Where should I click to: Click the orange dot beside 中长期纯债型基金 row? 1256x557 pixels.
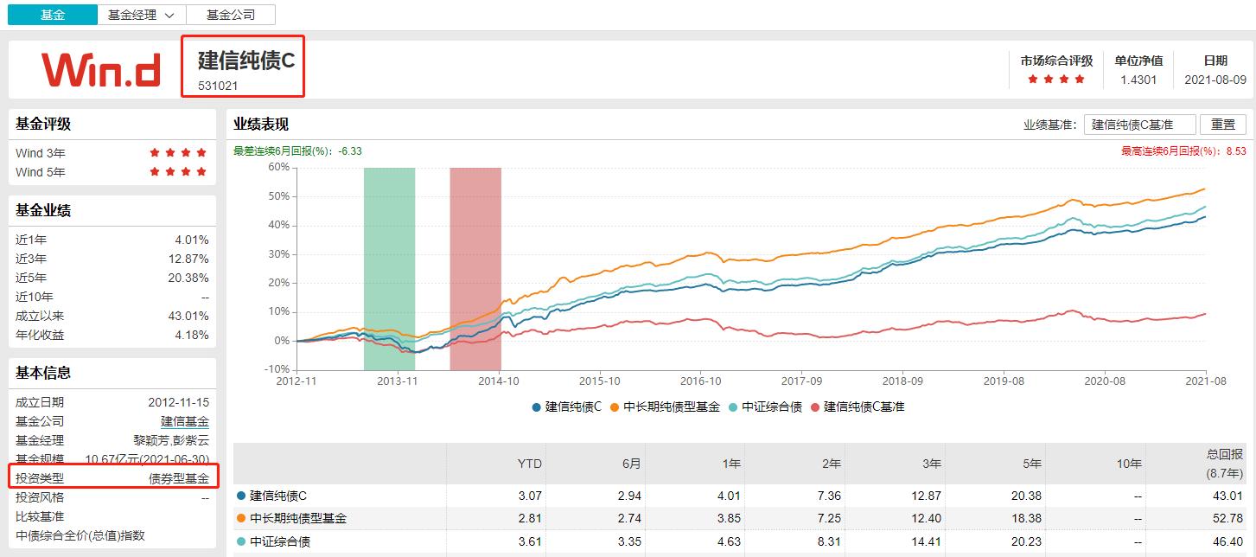[x=241, y=519]
